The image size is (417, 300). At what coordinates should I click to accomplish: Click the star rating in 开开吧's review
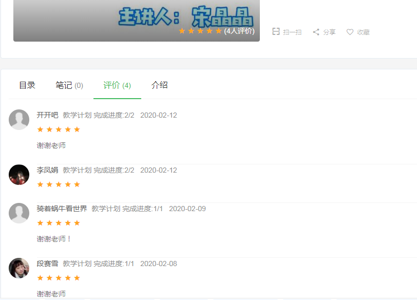click(x=59, y=129)
